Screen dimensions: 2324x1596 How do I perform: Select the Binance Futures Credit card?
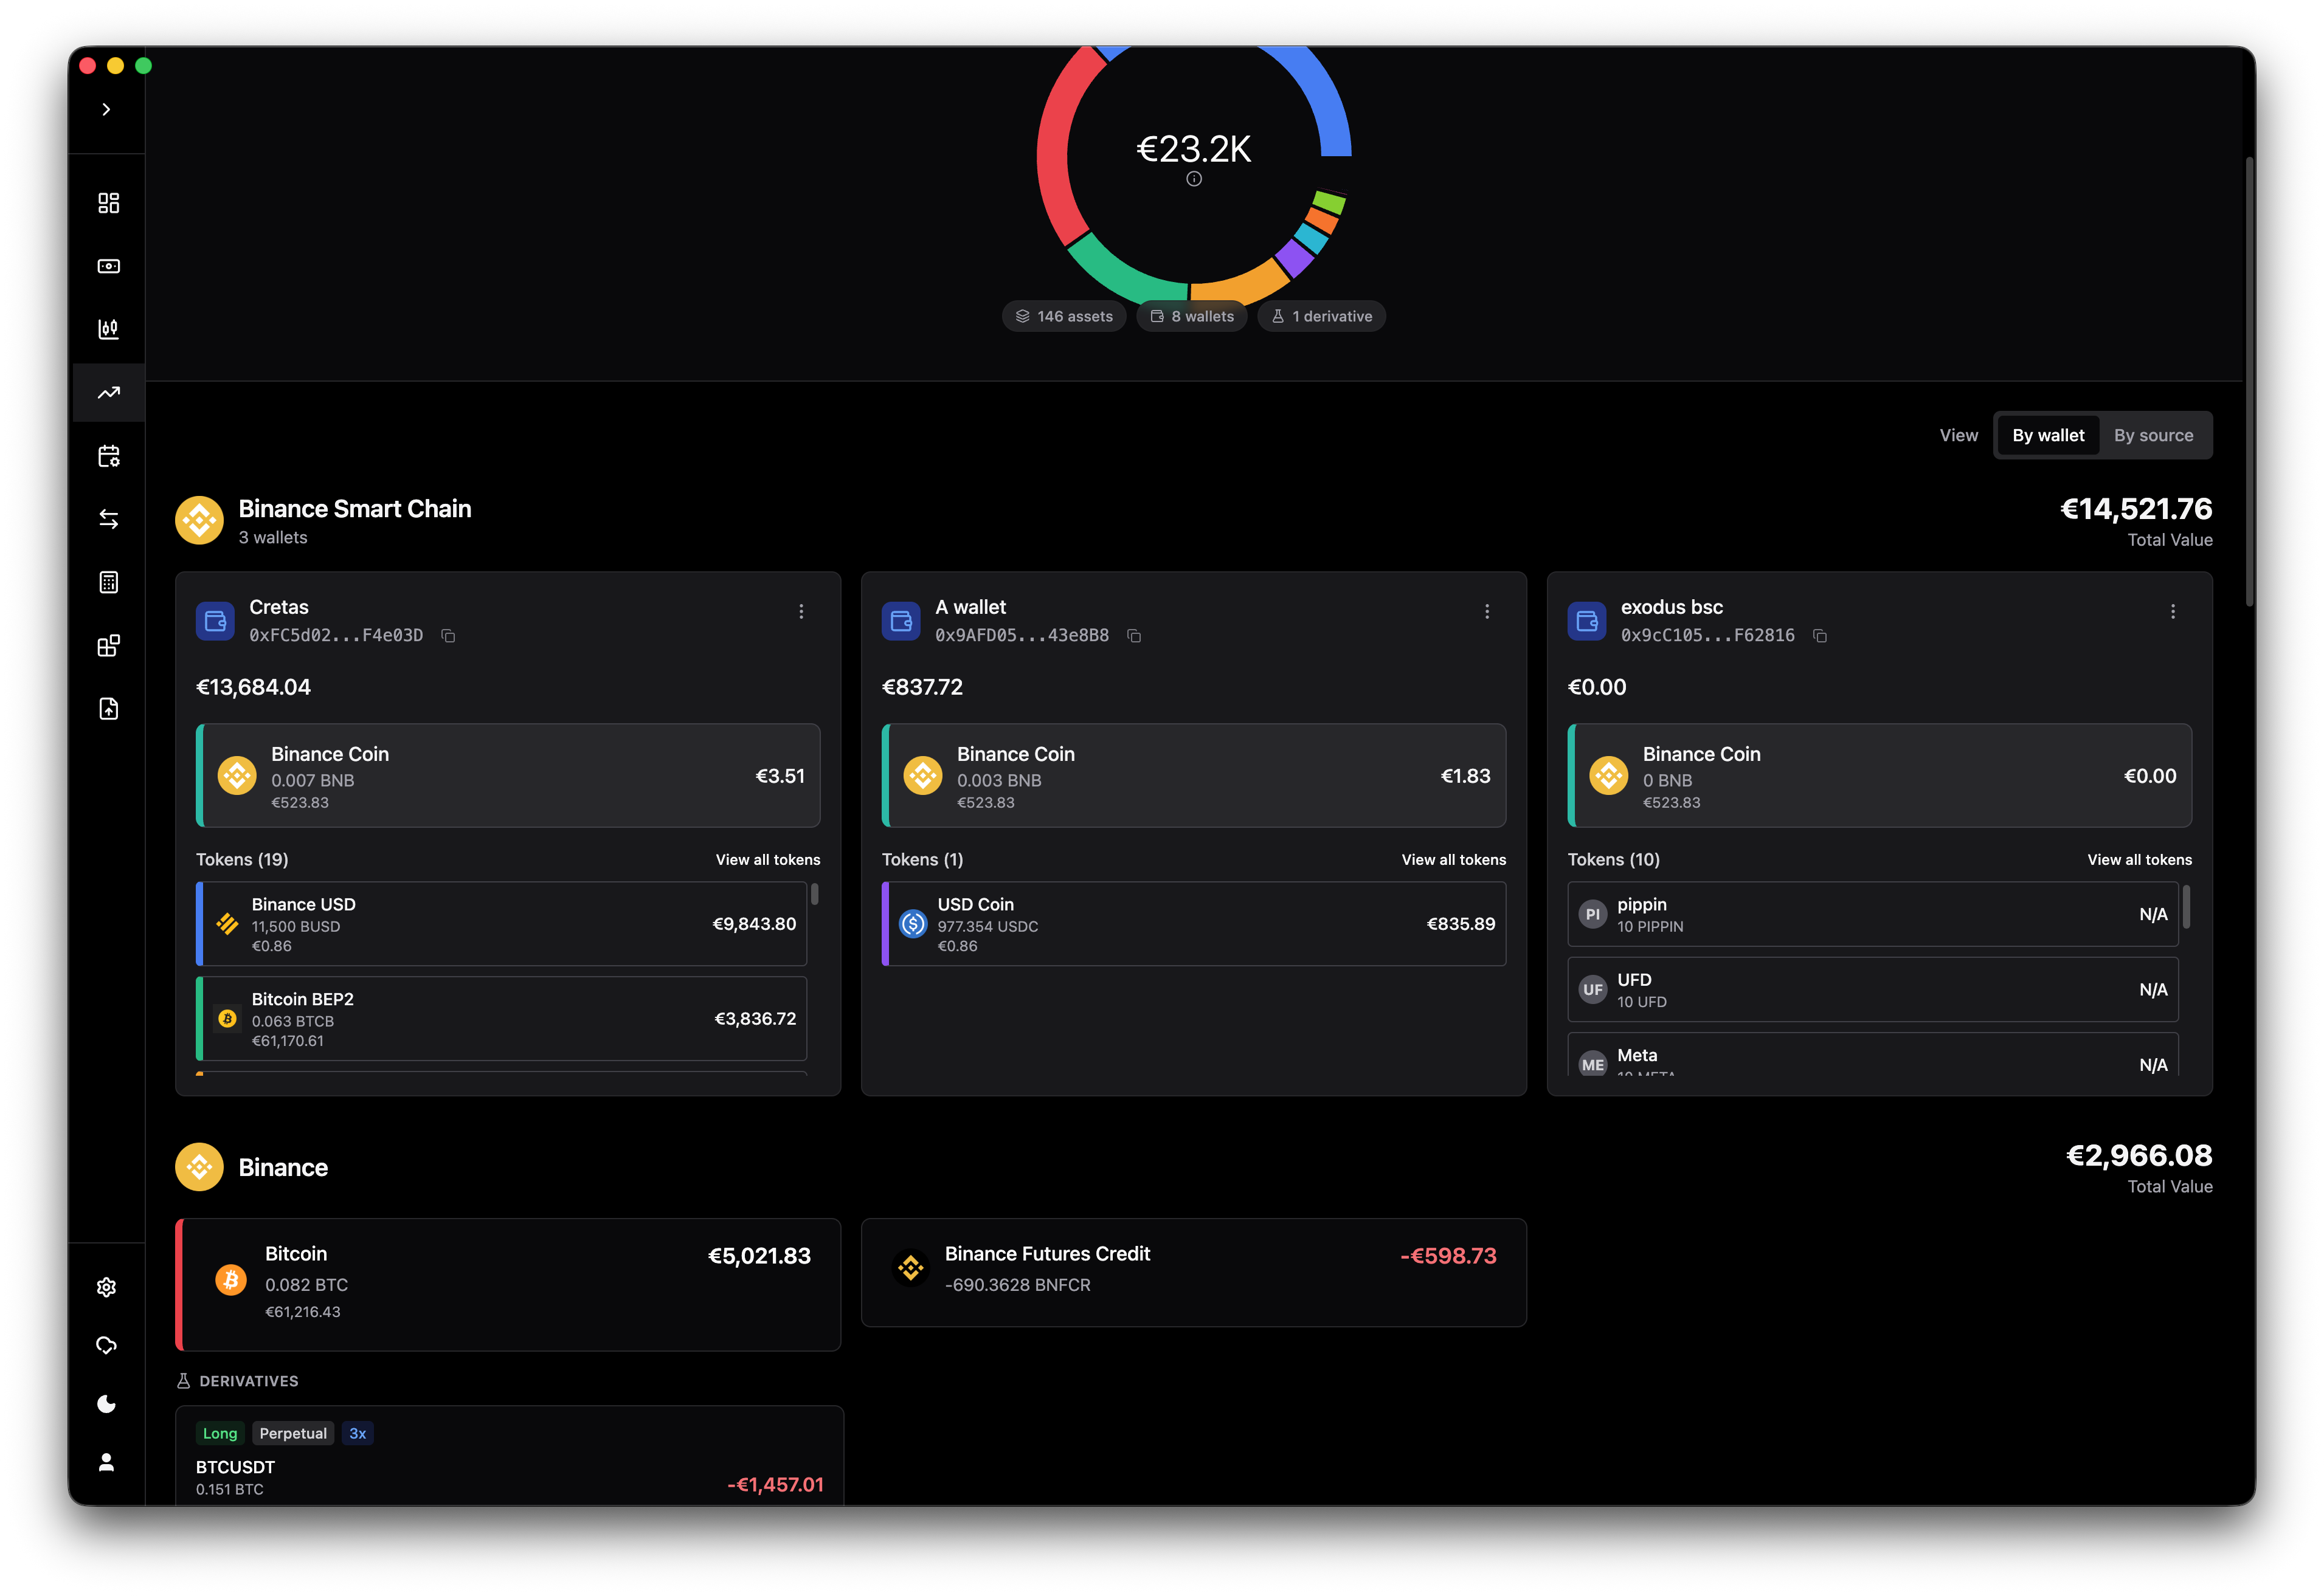[x=1194, y=1272]
